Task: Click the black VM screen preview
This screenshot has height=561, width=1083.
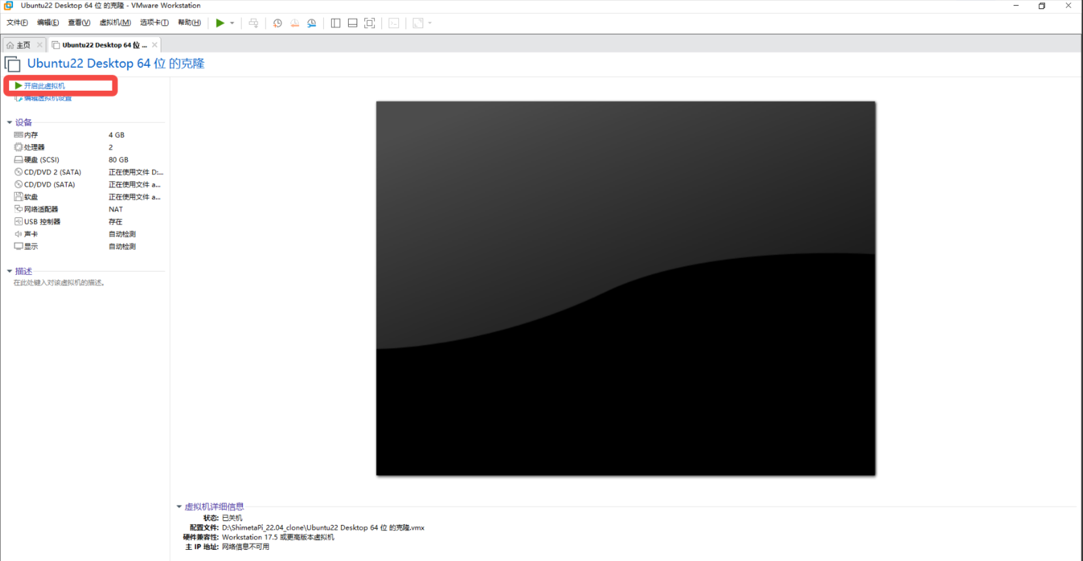Action: (x=625, y=288)
